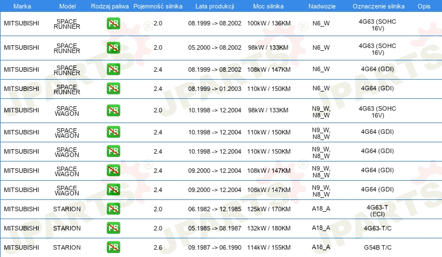This screenshot has height=257, width=442.
Task: Click the '4G63-T (ECI)' engine code
Action: pos(378,211)
